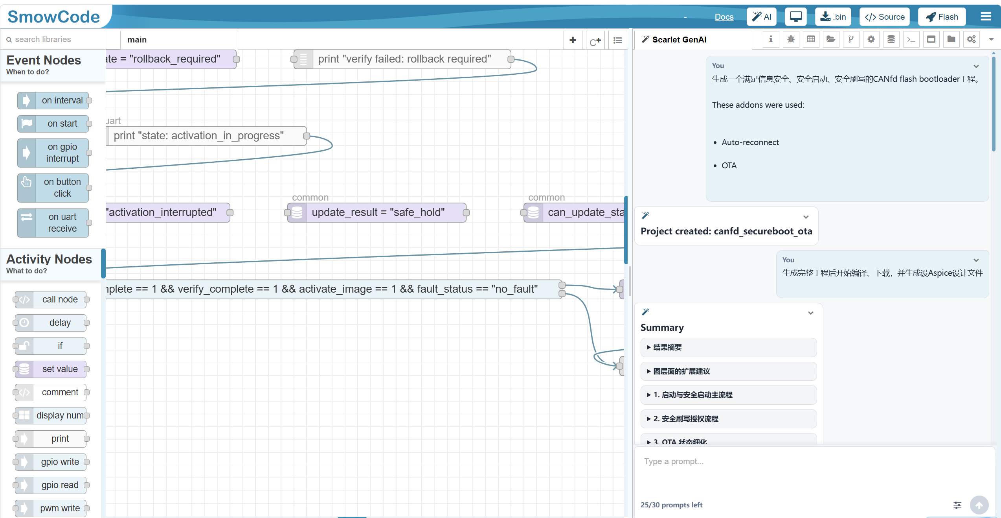Collapse the Summary message chevron
The image size is (1001, 518).
810,313
